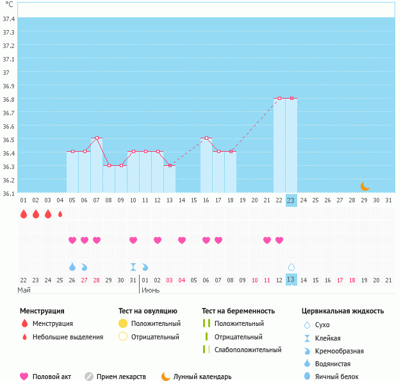Click the 36.5 temperature point on day 07
Screen dimensions: 401x381
(97, 138)
